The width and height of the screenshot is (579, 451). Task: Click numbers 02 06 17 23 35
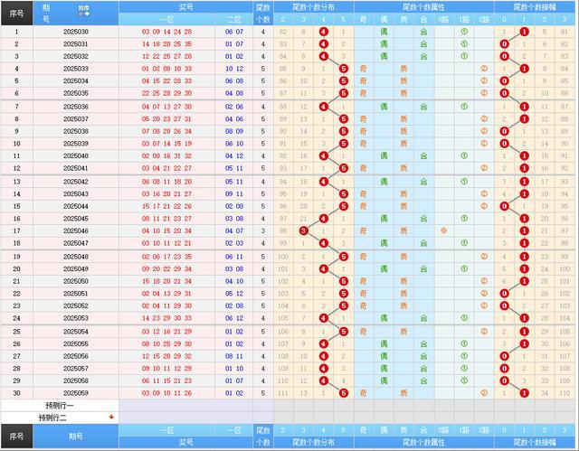166,257
